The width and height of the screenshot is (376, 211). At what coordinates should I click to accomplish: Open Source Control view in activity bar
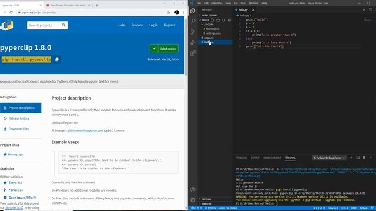(x=193, y=32)
